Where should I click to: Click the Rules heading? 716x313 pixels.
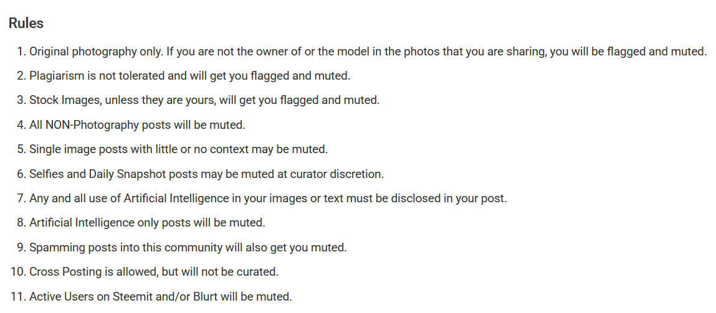click(26, 24)
